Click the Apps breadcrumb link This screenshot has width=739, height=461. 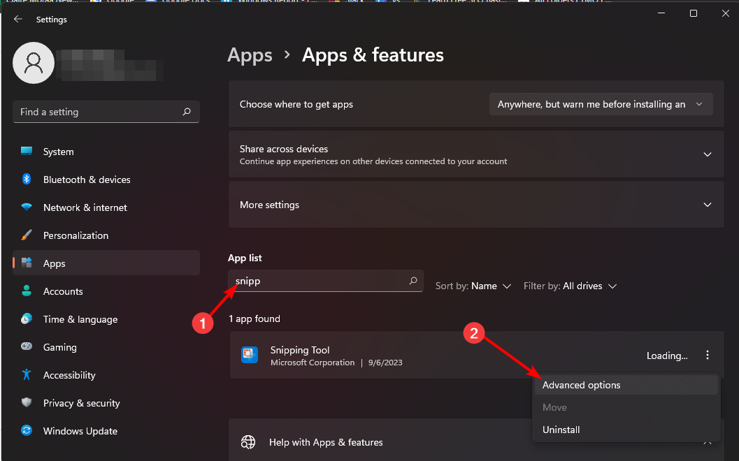[x=250, y=55]
